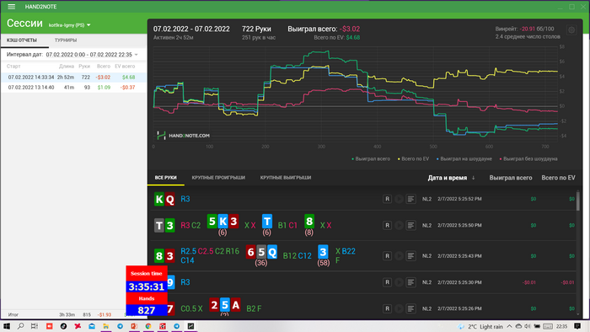
Task: Open hand history text icon for KQ hand
Action: point(411,199)
